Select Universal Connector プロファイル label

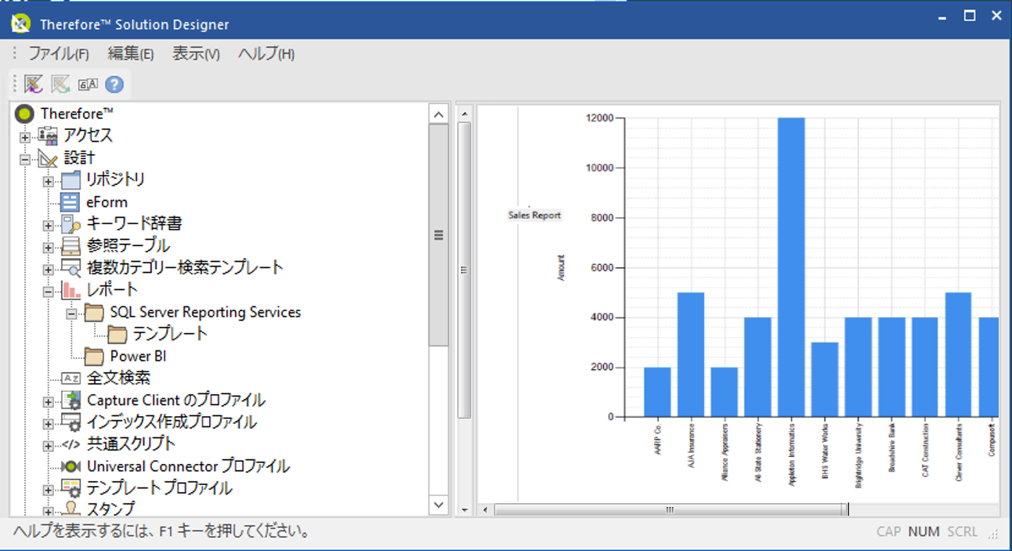click(188, 466)
